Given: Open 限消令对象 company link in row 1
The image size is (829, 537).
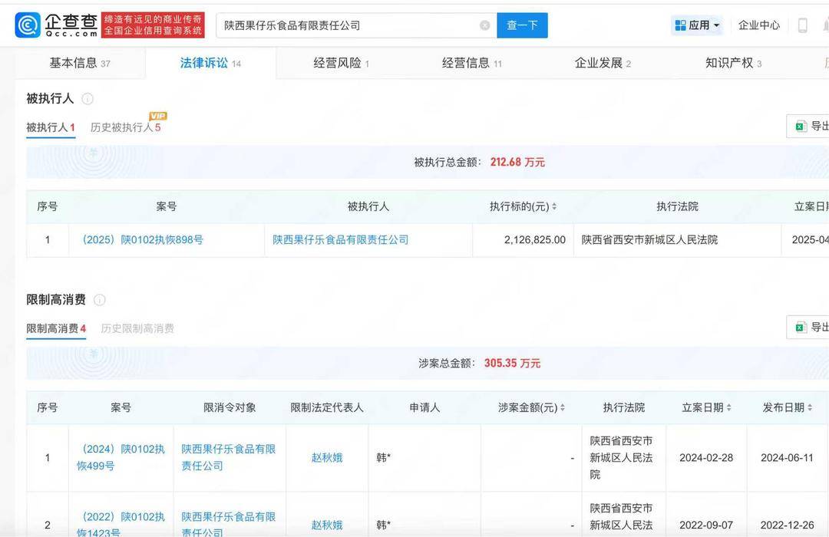Looking at the screenshot, I should pyautogui.click(x=229, y=457).
